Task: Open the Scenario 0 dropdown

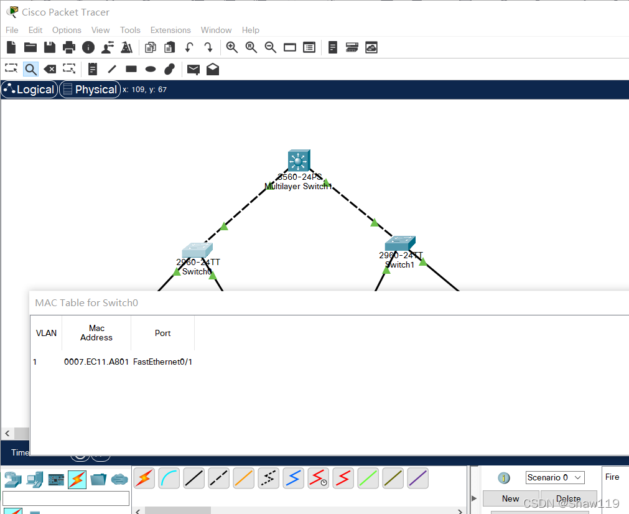Action: pyautogui.click(x=555, y=477)
